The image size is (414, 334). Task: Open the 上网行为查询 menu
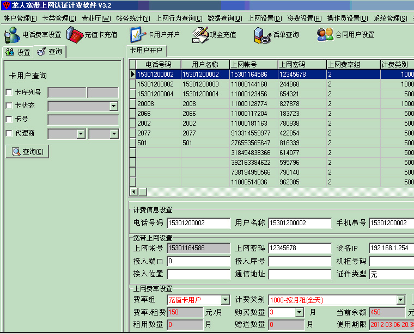[x=179, y=18]
